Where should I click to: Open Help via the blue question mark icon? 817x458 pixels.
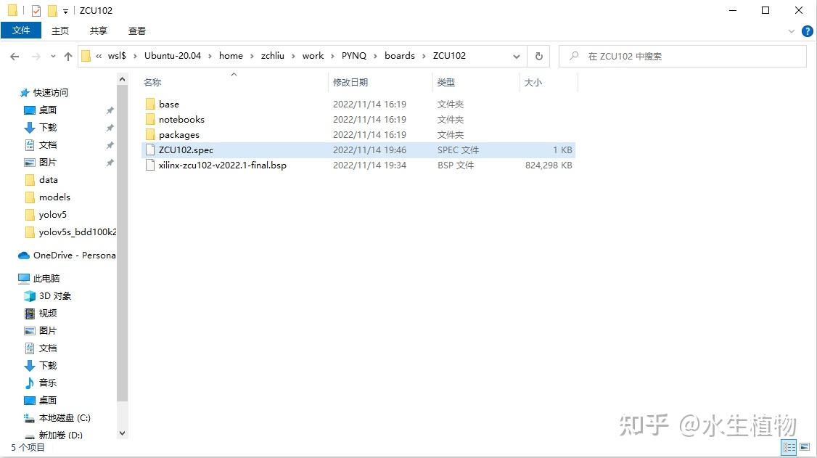pyautogui.click(x=807, y=30)
